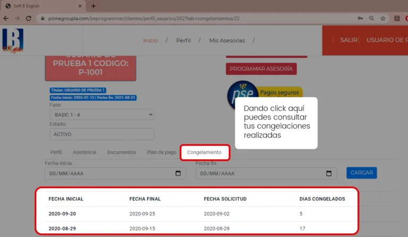Open Mis Asesorias in navigation menu
This screenshot has height=237, width=408.
click(x=227, y=40)
